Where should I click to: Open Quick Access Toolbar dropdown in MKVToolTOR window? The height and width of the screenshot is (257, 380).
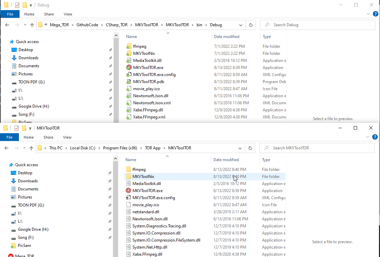(30, 128)
